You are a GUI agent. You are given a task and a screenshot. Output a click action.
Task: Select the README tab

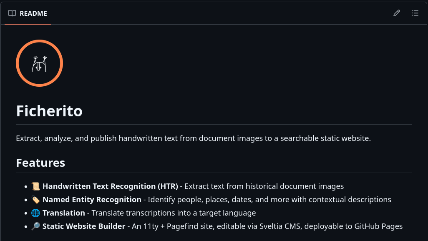tap(28, 13)
